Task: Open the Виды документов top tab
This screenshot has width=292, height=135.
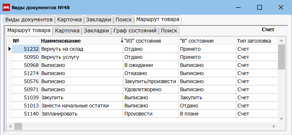Action: click(x=29, y=19)
